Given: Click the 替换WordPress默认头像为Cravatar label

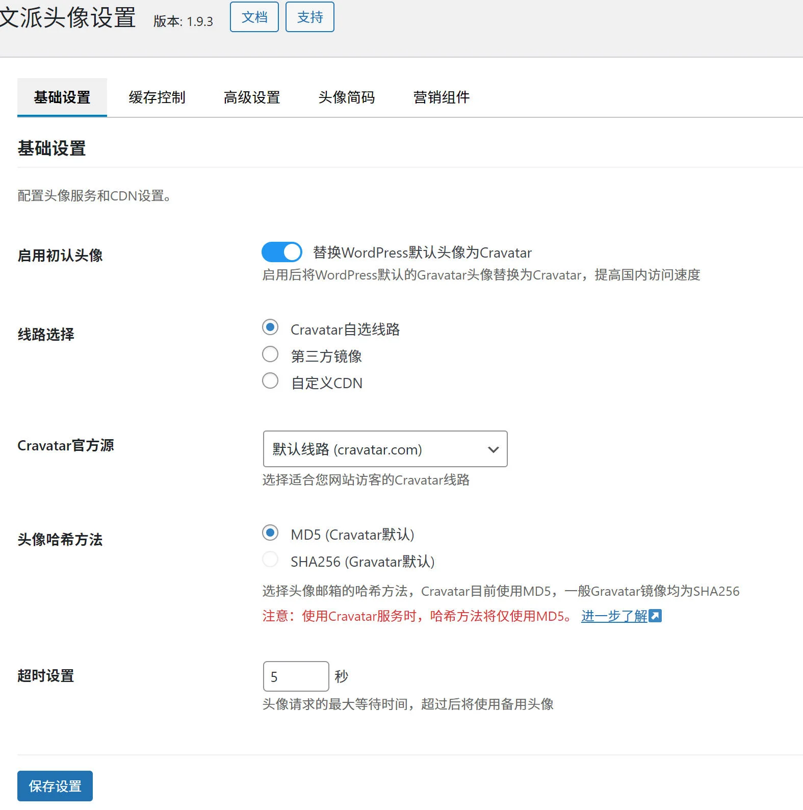Looking at the screenshot, I should tap(422, 252).
